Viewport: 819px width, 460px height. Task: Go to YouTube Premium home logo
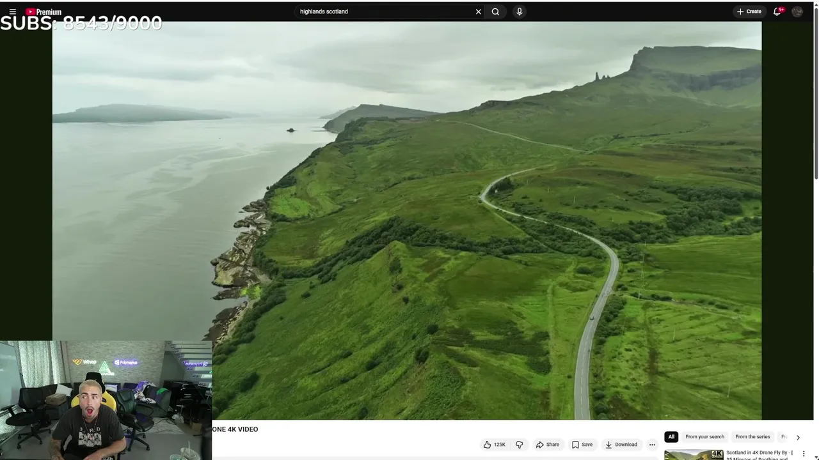(44, 11)
